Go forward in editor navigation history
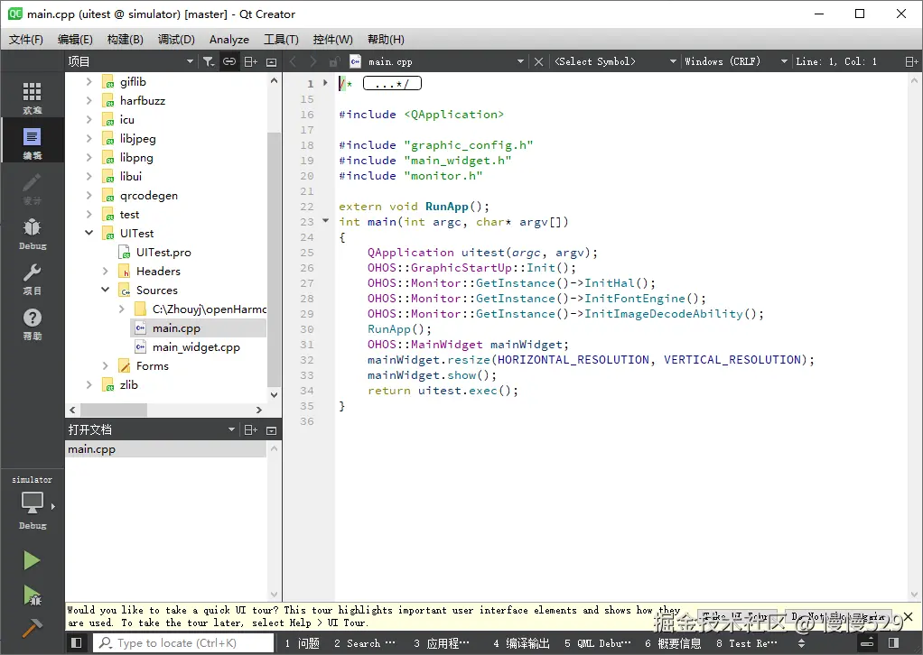 [313, 61]
